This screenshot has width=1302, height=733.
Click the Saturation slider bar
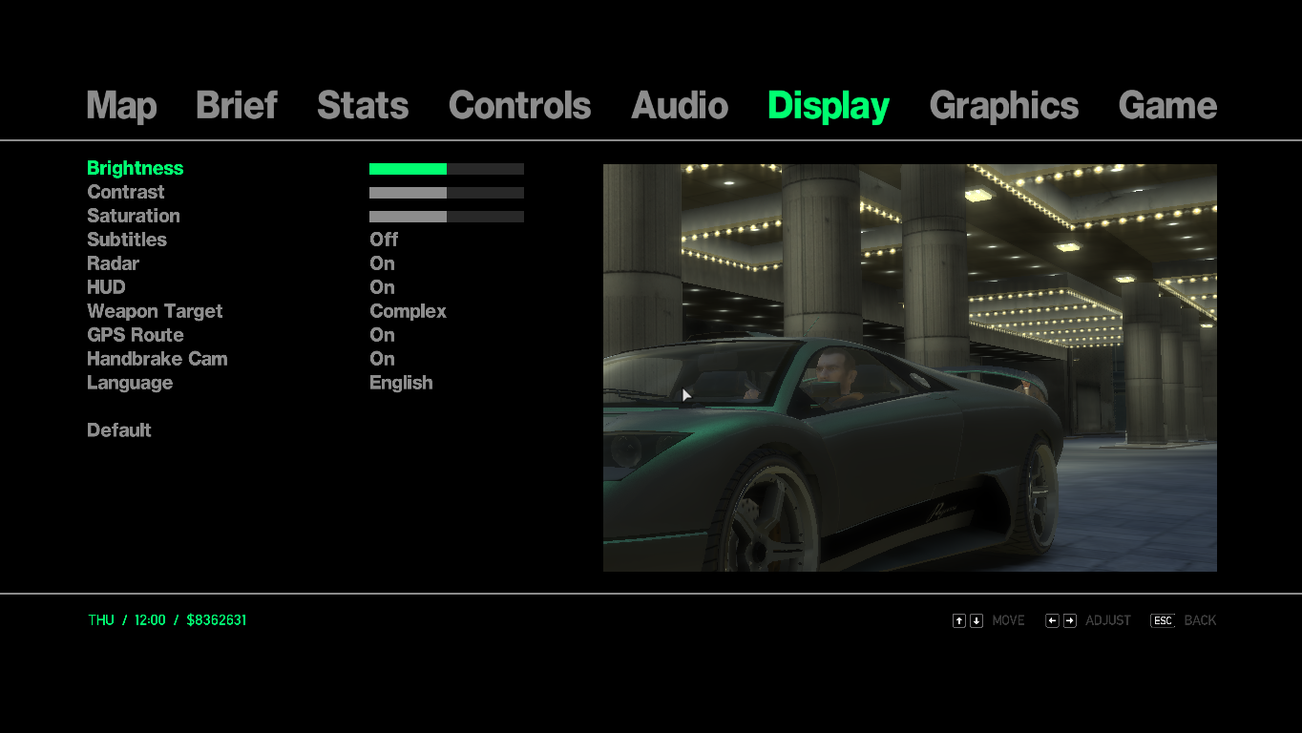click(447, 217)
